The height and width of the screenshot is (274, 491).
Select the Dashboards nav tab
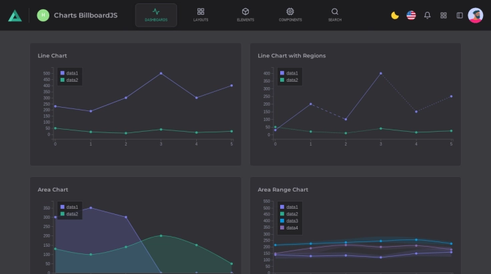156,15
